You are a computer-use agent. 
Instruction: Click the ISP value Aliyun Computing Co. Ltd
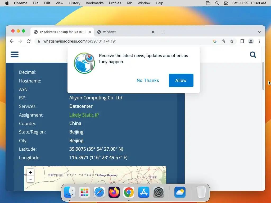[x=96, y=98]
